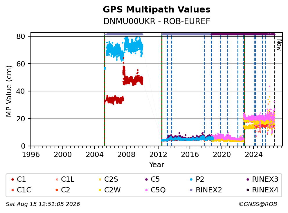
Task: Select the C1L legend label
Action: point(68,179)
